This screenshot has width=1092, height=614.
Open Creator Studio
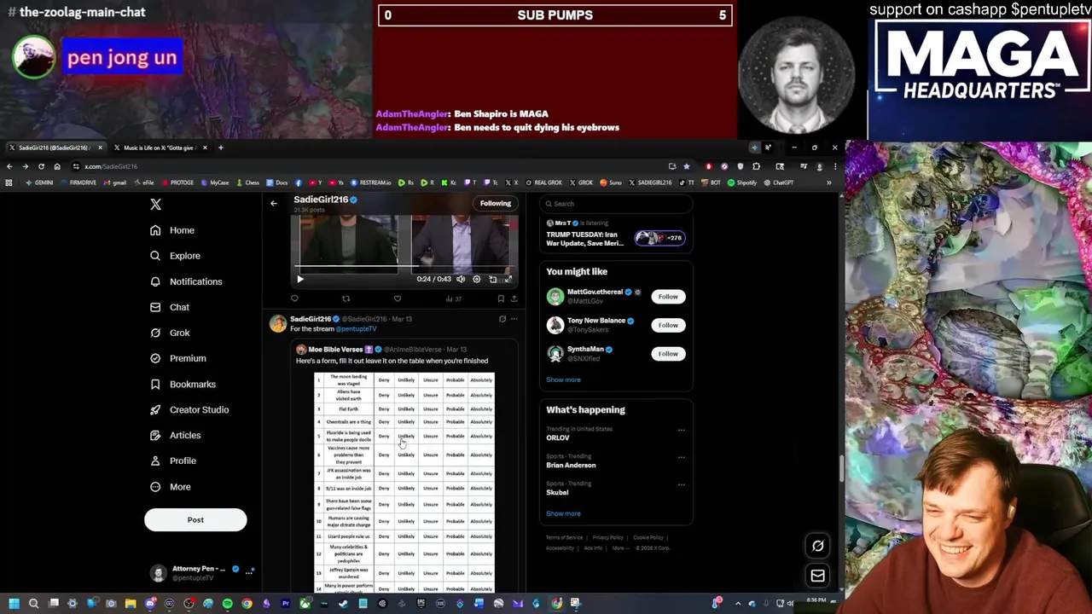[x=189, y=409]
